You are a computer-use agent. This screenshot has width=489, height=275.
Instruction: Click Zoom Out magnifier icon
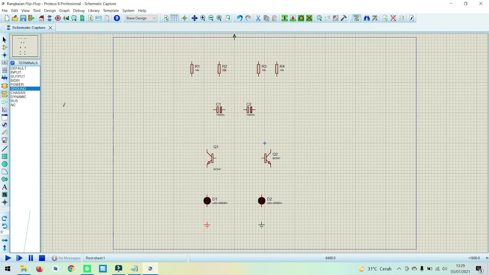(211, 18)
